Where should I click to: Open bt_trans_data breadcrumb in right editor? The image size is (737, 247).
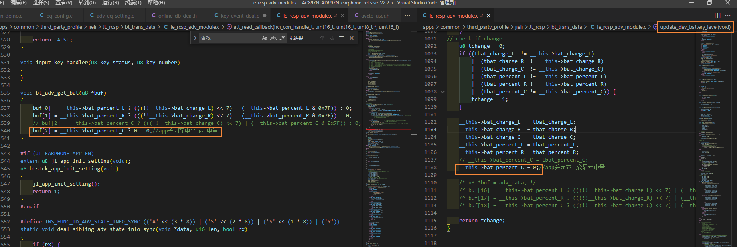point(567,27)
